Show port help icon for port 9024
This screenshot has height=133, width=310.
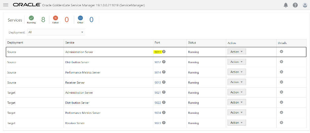[164, 112]
